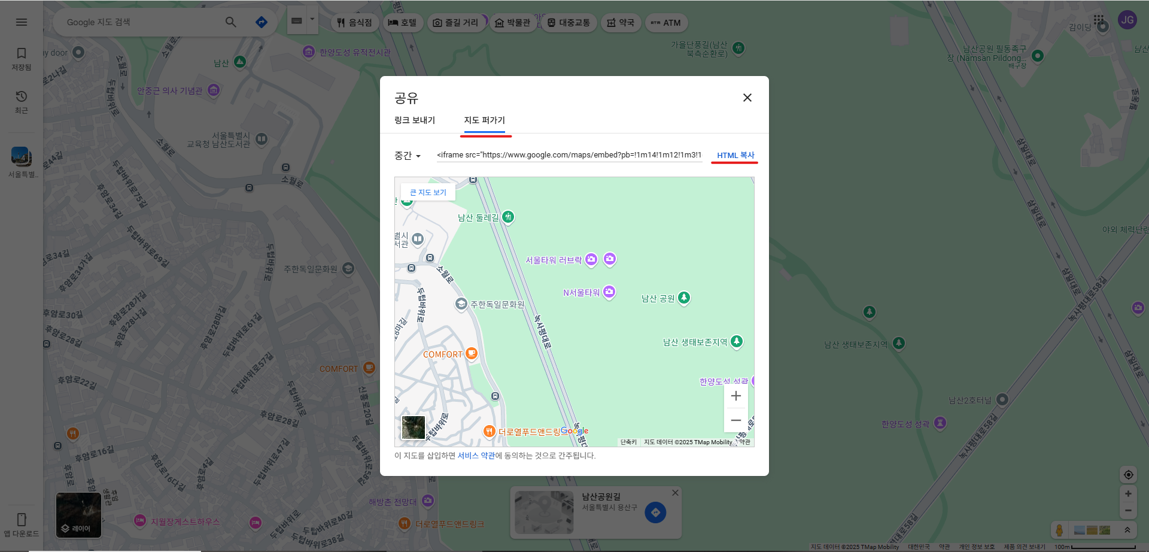Filter by Museums (박물관) chip
Viewport: 1149px width, 552px height.
point(513,23)
